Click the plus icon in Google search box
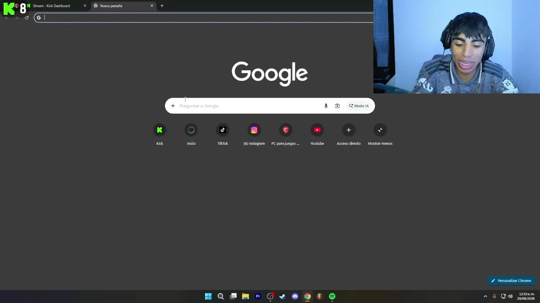Viewport: 540px width, 303px height. [173, 106]
